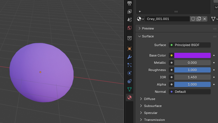This screenshot has height=123, width=218.
Task: Click the Metallic value field 0.000
Action: 192,63
